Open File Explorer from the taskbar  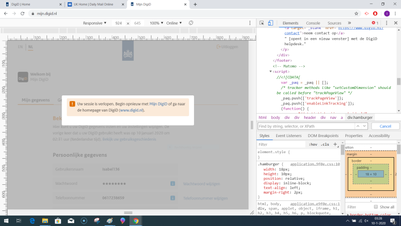pyautogui.click(x=44, y=220)
